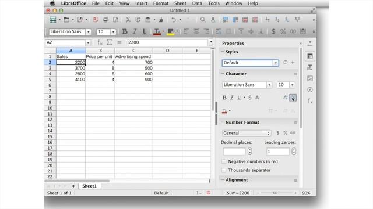The height and width of the screenshot is (209, 373).
Task: Toggle Bold in main formatting toolbar
Action: coord(124,31)
